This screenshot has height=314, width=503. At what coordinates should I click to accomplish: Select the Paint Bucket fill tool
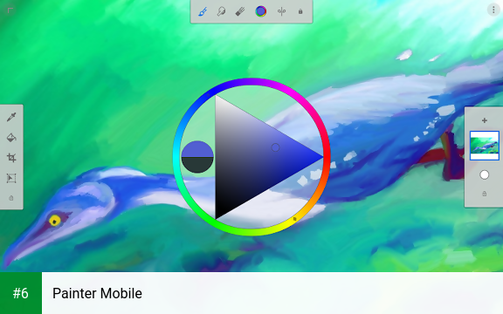tap(11, 138)
